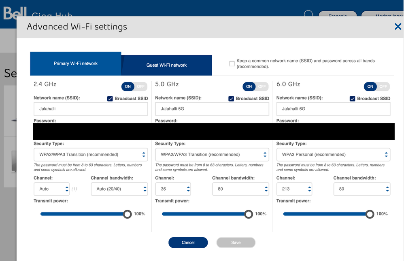The image size is (404, 261).
Task: Close the Advanced Wi-Fi settings dialog
Action: point(398,27)
